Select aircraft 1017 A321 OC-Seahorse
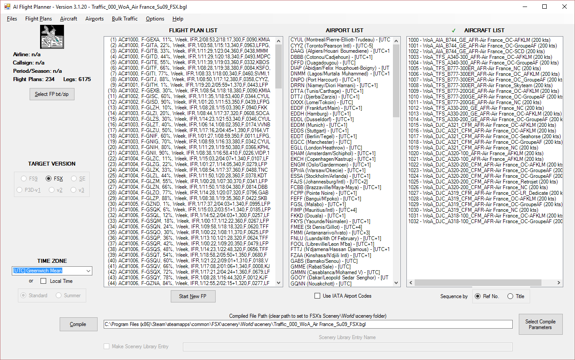Image resolution: width=575 pixels, height=360 pixels. (x=485, y=136)
